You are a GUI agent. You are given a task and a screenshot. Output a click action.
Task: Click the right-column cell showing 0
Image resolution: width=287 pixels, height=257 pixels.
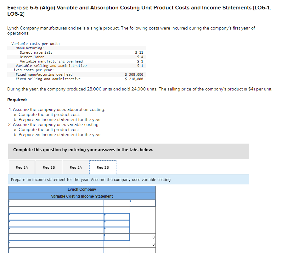(x=143, y=237)
